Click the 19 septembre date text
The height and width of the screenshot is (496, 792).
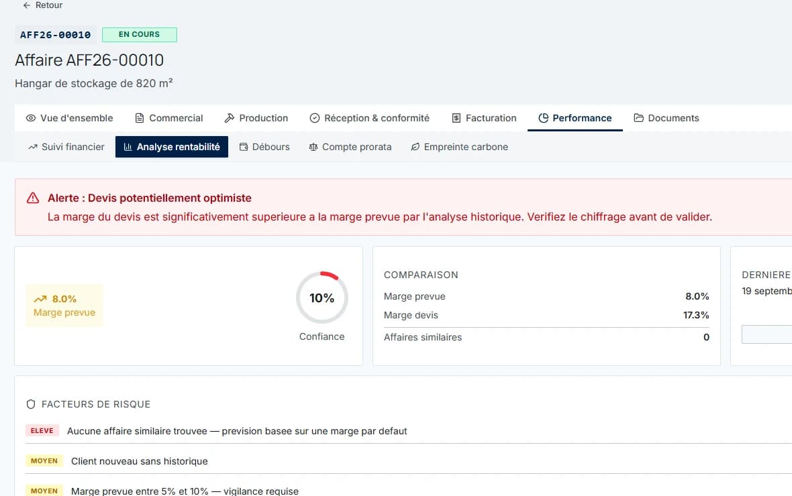pos(766,291)
